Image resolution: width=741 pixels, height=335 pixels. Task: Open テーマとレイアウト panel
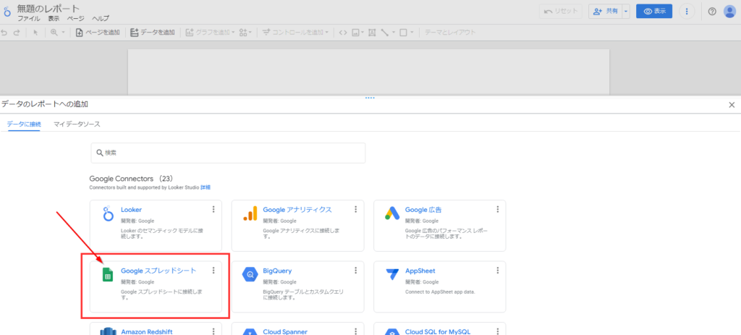coord(450,33)
